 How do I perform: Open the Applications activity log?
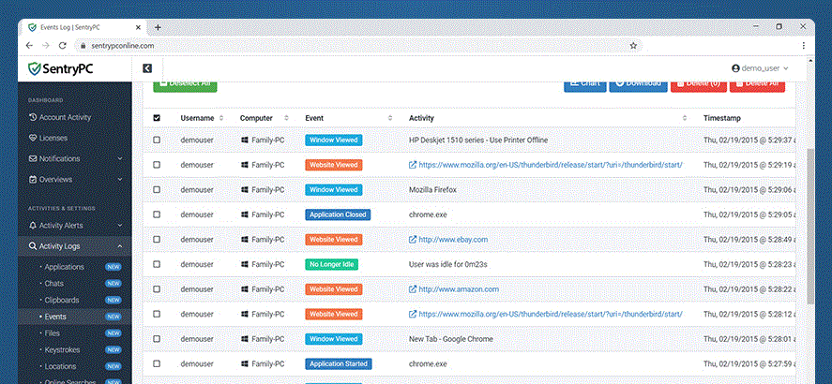pyautogui.click(x=64, y=267)
